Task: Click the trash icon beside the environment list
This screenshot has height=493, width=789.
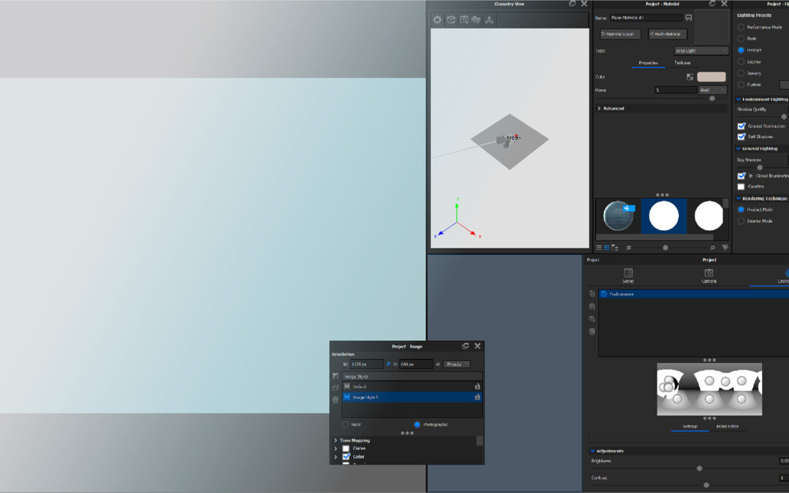Action: click(x=592, y=332)
